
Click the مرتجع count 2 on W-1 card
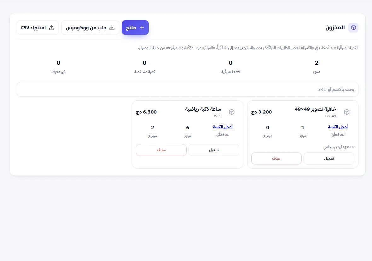coord(153,128)
